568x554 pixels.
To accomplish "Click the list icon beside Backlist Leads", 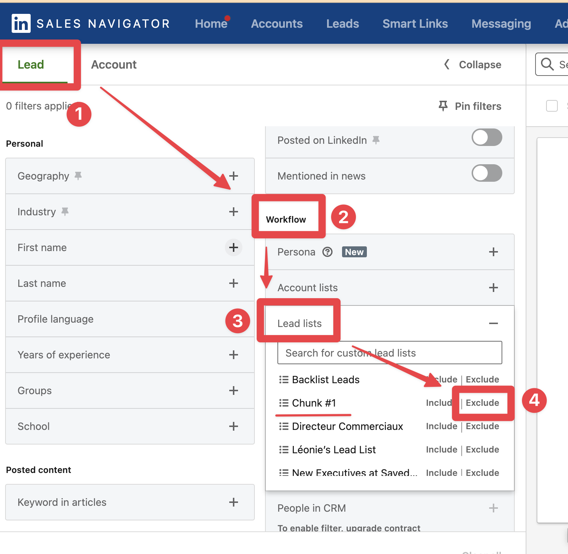I will (x=284, y=380).
